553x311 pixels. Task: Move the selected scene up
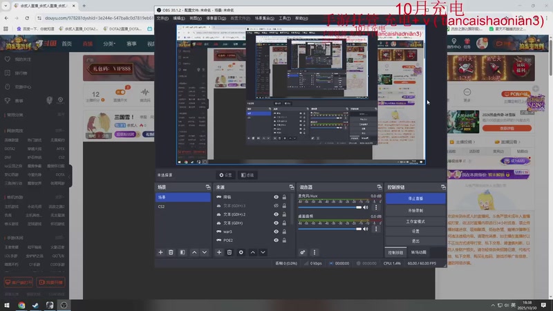click(x=194, y=252)
